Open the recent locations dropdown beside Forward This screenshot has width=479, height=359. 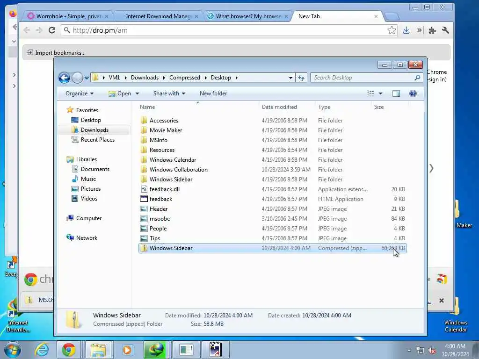pos(87,78)
